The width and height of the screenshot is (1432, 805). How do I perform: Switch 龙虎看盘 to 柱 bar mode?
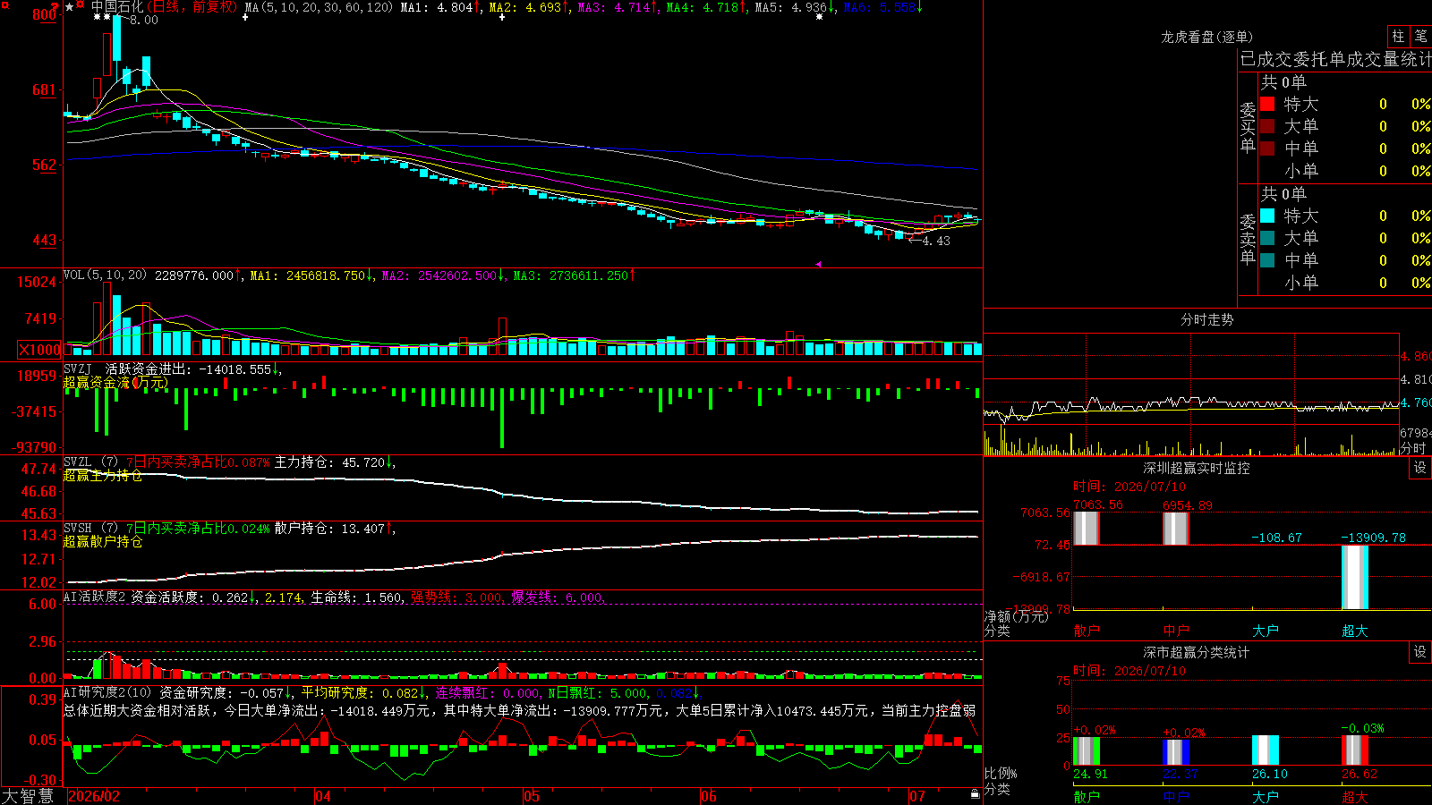1398,36
